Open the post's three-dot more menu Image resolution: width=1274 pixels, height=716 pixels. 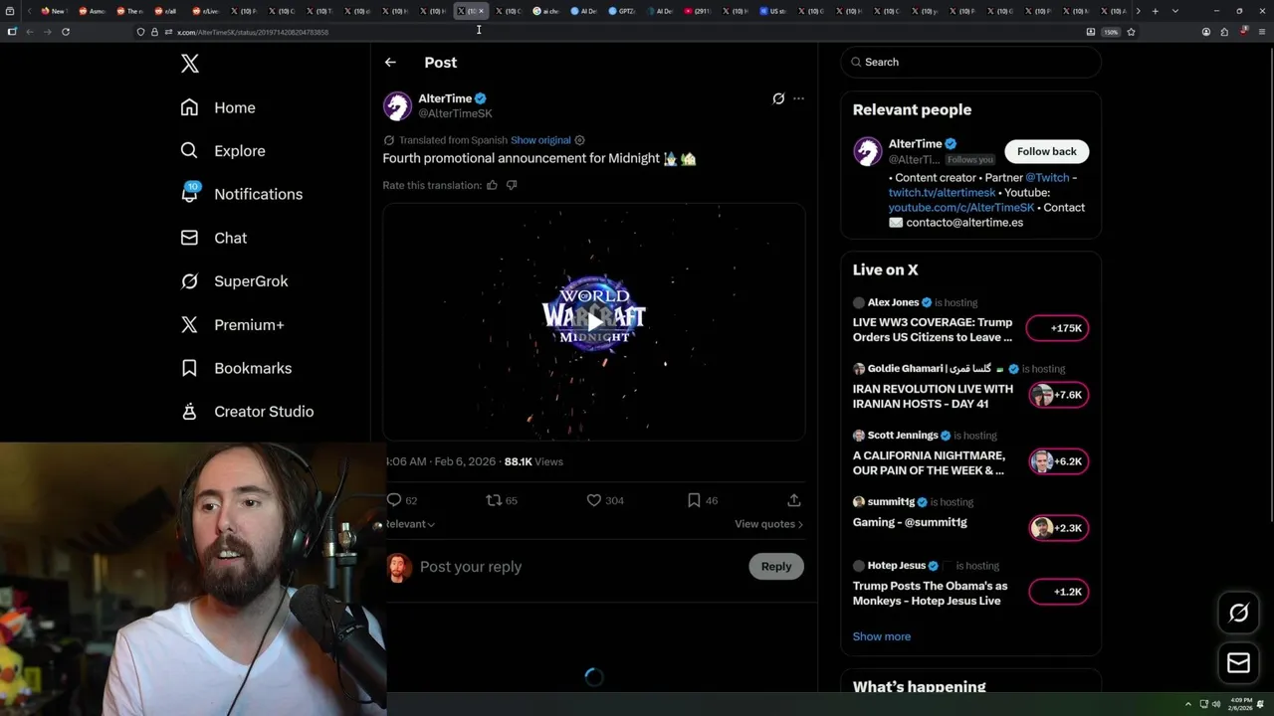[798, 98]
